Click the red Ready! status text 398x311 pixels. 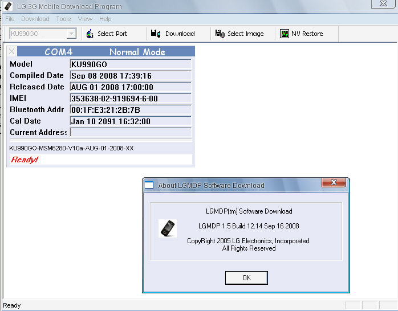pyautogui.click(x=25, y=159)
